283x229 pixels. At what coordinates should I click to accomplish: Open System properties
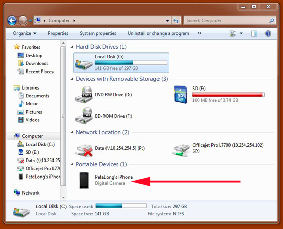click(x=98, y=33)
